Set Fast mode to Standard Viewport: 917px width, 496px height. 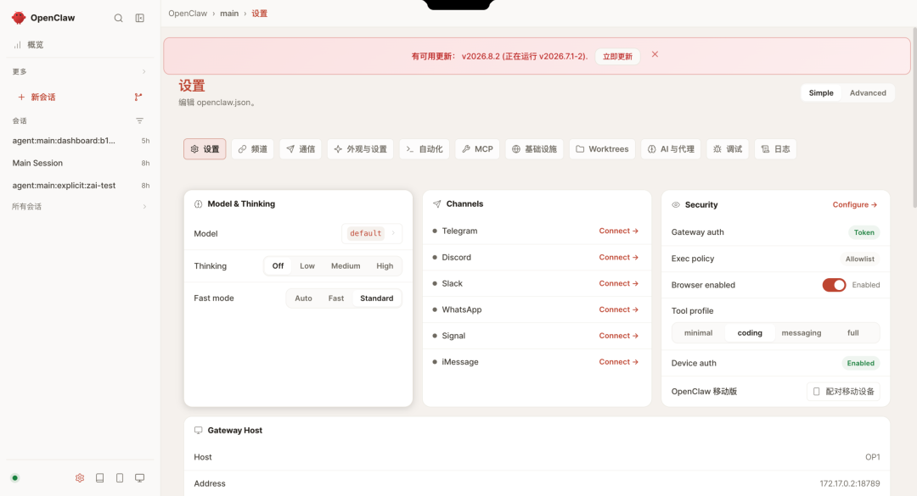(x=377, y=298)
